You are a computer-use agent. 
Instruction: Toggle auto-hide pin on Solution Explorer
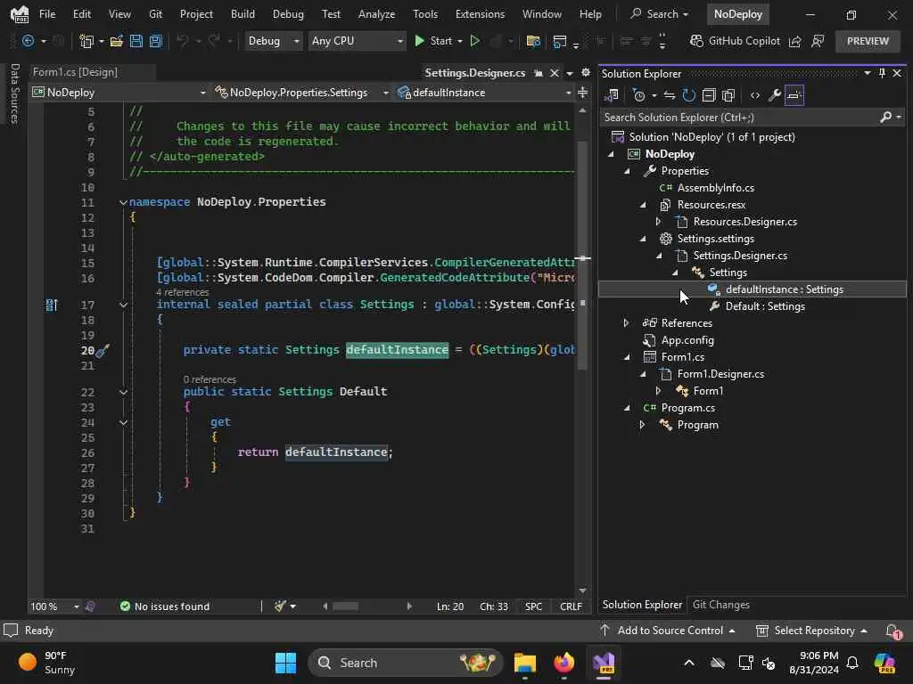[882, 73]
